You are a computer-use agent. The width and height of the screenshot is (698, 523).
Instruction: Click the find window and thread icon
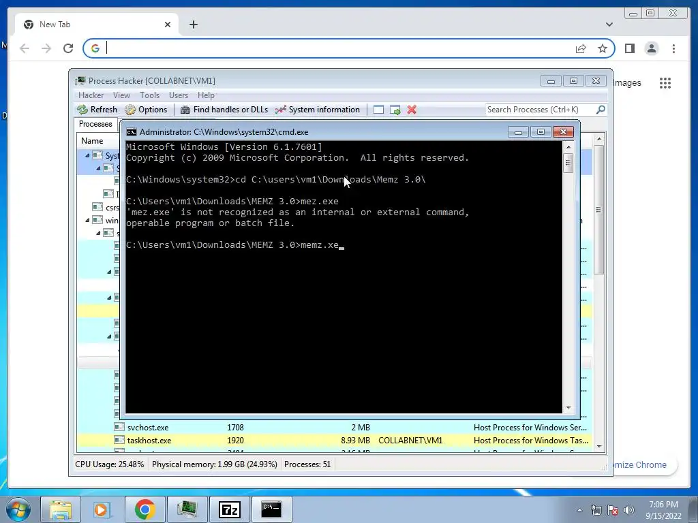[395, 110]
